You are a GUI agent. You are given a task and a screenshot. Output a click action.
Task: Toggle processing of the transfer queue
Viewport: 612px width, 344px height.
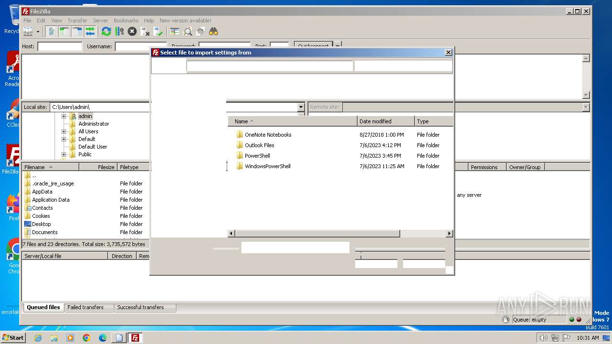(119, 32)
